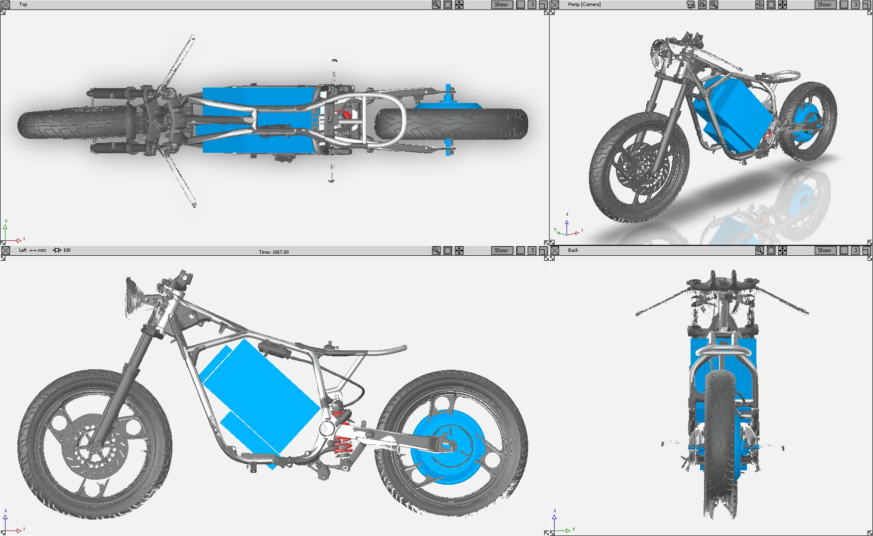This screenshot has width=873, height=536.
Task: Toggle the grid ruler icon in Left view
Action: pyautogui.click(x=520, y=250)
